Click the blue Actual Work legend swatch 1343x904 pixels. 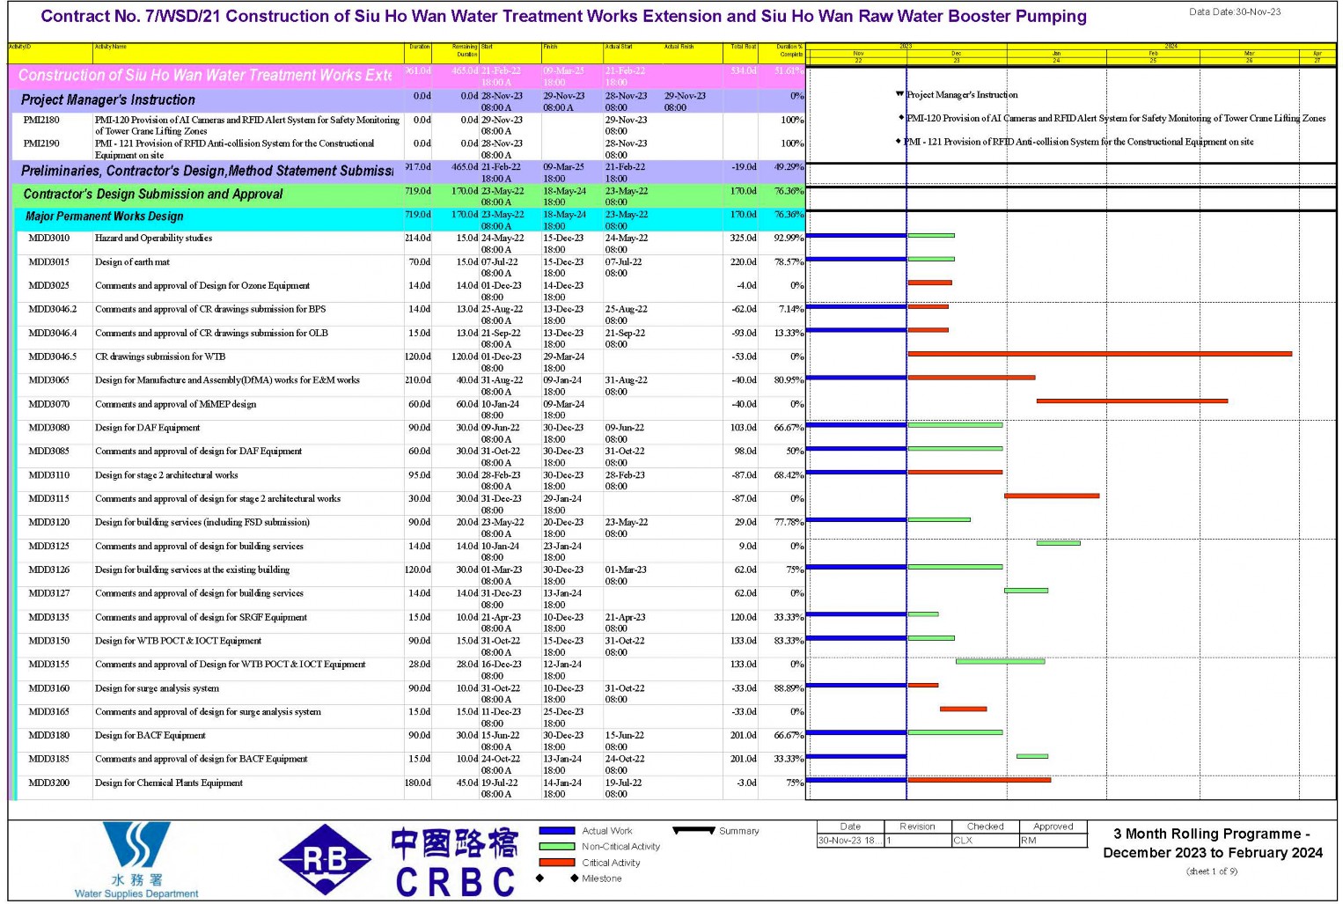pos(557,830)
